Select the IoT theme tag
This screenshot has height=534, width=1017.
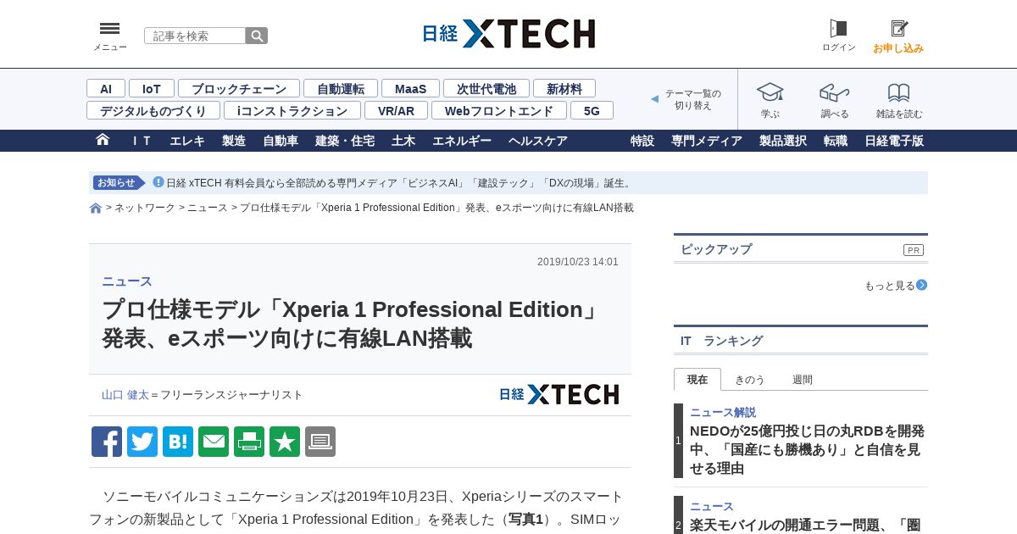coord(152,88)
